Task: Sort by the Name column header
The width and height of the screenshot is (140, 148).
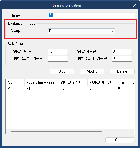Action: [15, 83]
